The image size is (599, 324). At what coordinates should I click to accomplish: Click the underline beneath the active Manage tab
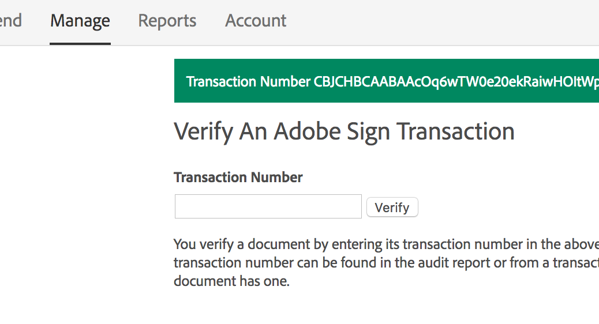[80, 43]
